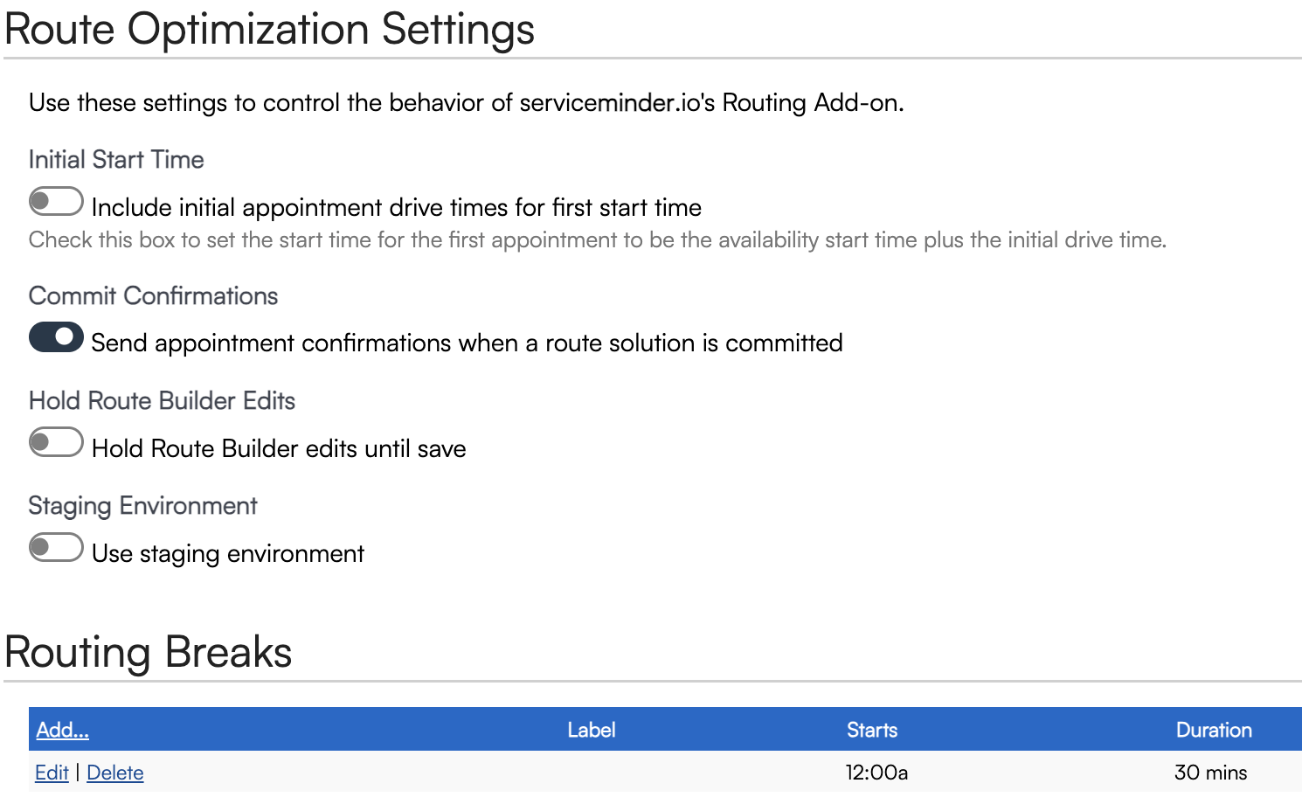Click the Commit Confirmations section title

pos(153,295)
